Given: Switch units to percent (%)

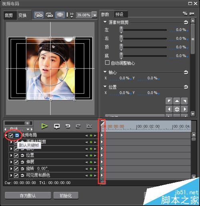Looking at the screenshot, I should [185, 13].
